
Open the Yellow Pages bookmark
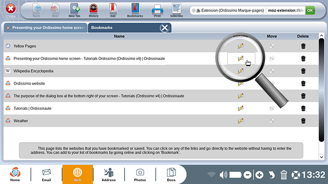coord(25,46)
